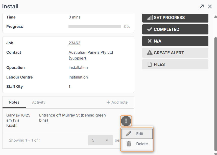Viewport: 217px width, 155px height.
Task: Create an alert for this task
Action: pyautogui.click(x=175, y=53)
